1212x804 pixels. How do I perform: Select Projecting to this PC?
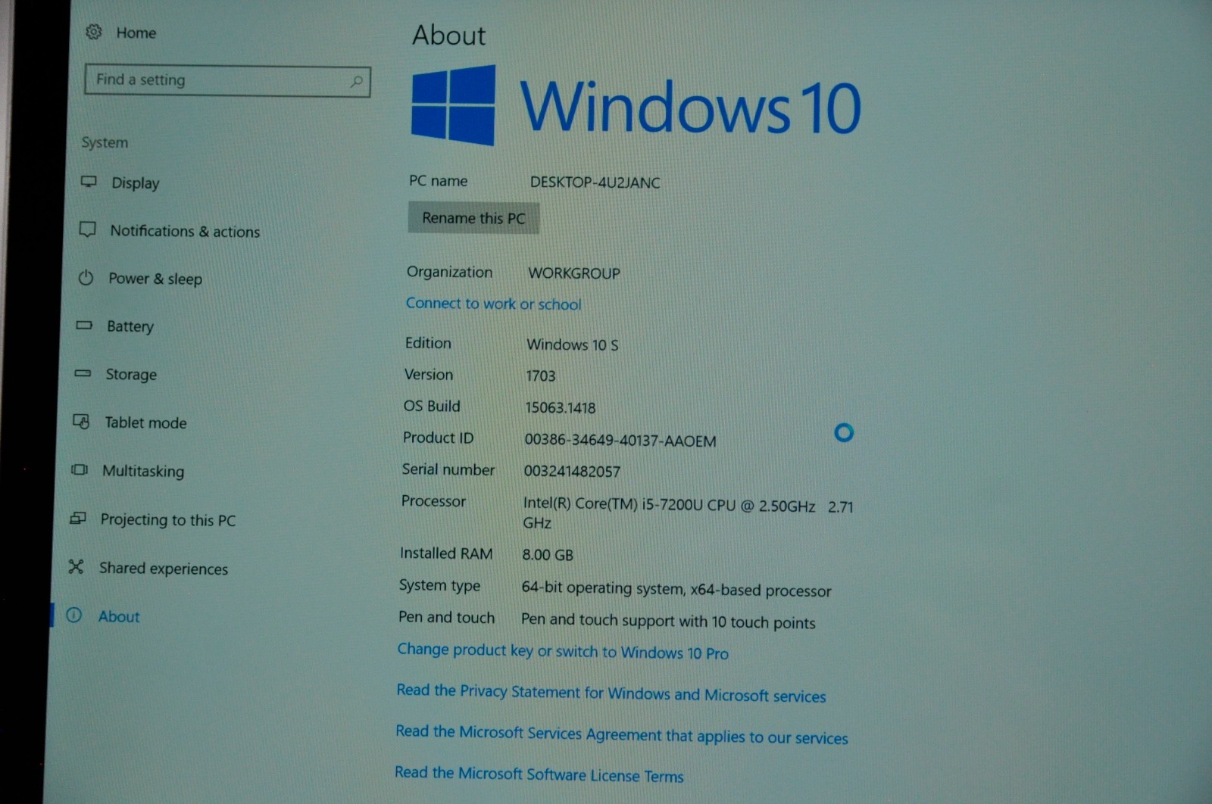pyautogui.click(x=168, y=520)
